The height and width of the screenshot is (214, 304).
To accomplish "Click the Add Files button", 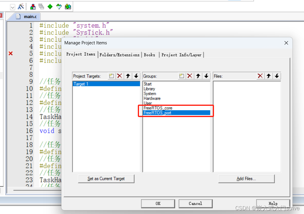I will (x=246, y=179).
